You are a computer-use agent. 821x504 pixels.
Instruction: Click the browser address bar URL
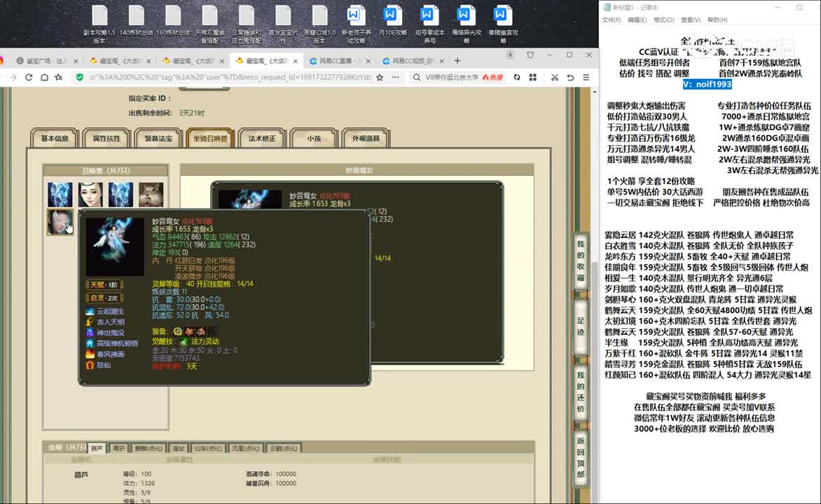click(x=229, y=78)
